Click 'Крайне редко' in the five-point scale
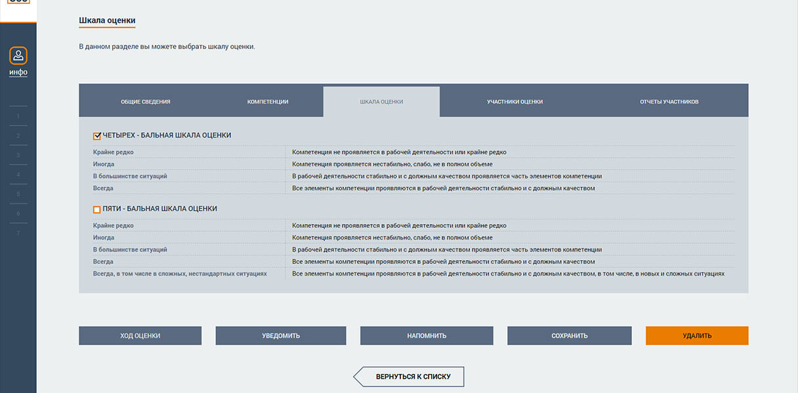 pyautogui.click(x=113, y=225)
